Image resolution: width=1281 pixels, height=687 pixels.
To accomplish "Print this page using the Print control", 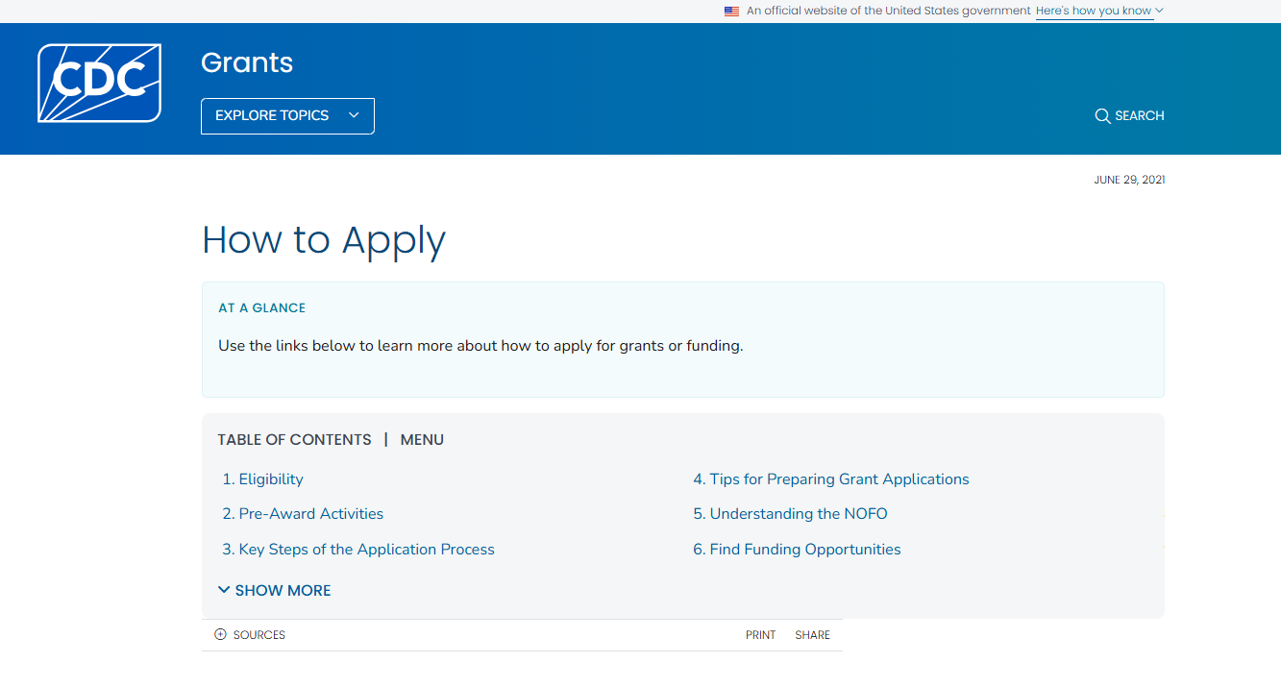I will pyautogui.click(x=760, y=634).
